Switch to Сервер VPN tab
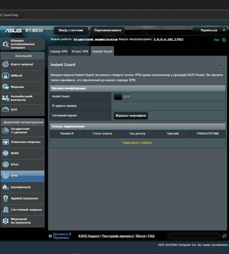The width and height of the screenshot is (229, 254). [59, 51]
